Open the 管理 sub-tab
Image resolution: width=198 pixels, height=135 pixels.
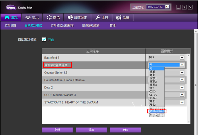click(x=113, y=26)
